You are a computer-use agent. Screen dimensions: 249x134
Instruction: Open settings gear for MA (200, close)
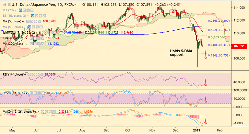click(x=35, y=44)
